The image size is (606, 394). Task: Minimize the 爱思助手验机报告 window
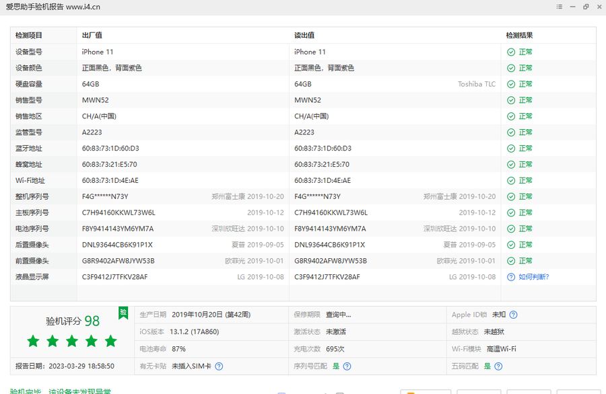[573, 7]
